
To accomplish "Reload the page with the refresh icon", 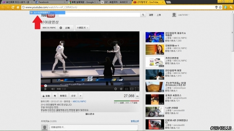I will [13, 7].
